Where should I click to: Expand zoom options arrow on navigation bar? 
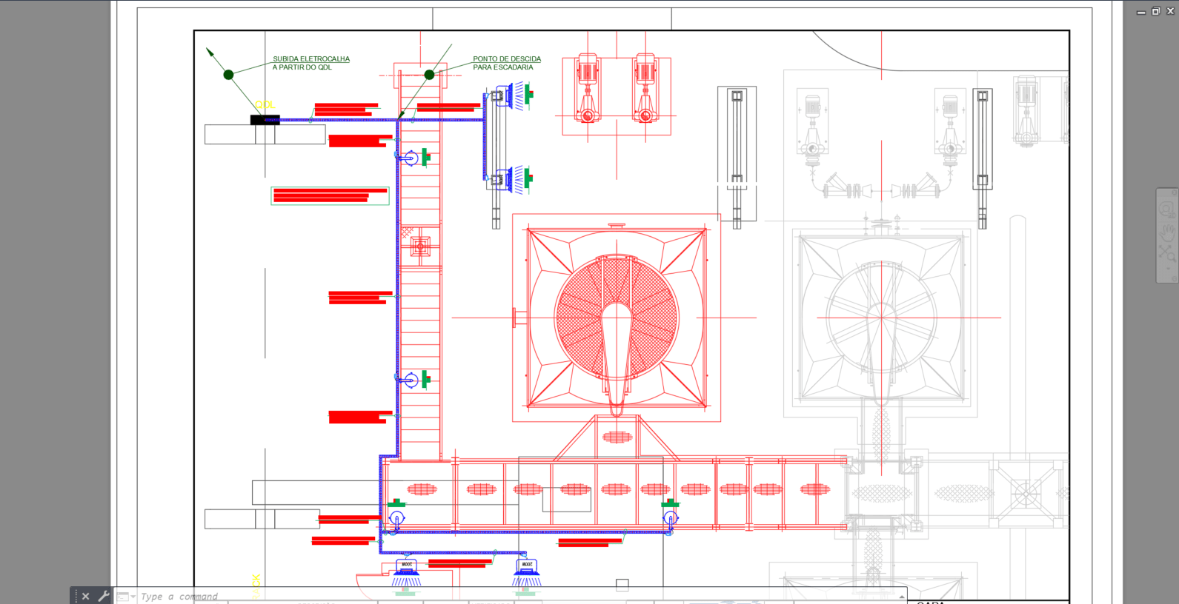point(1168,268)
